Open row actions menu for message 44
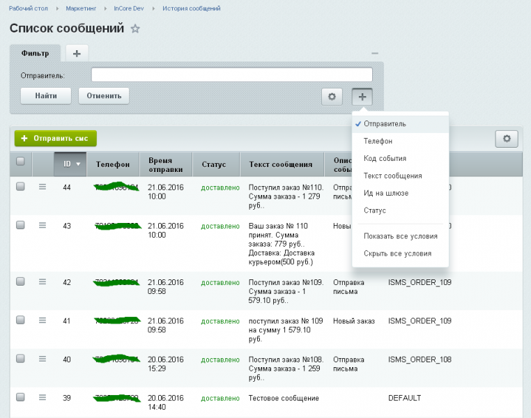This screenshot has width=531, height=418. click(42, 187)
